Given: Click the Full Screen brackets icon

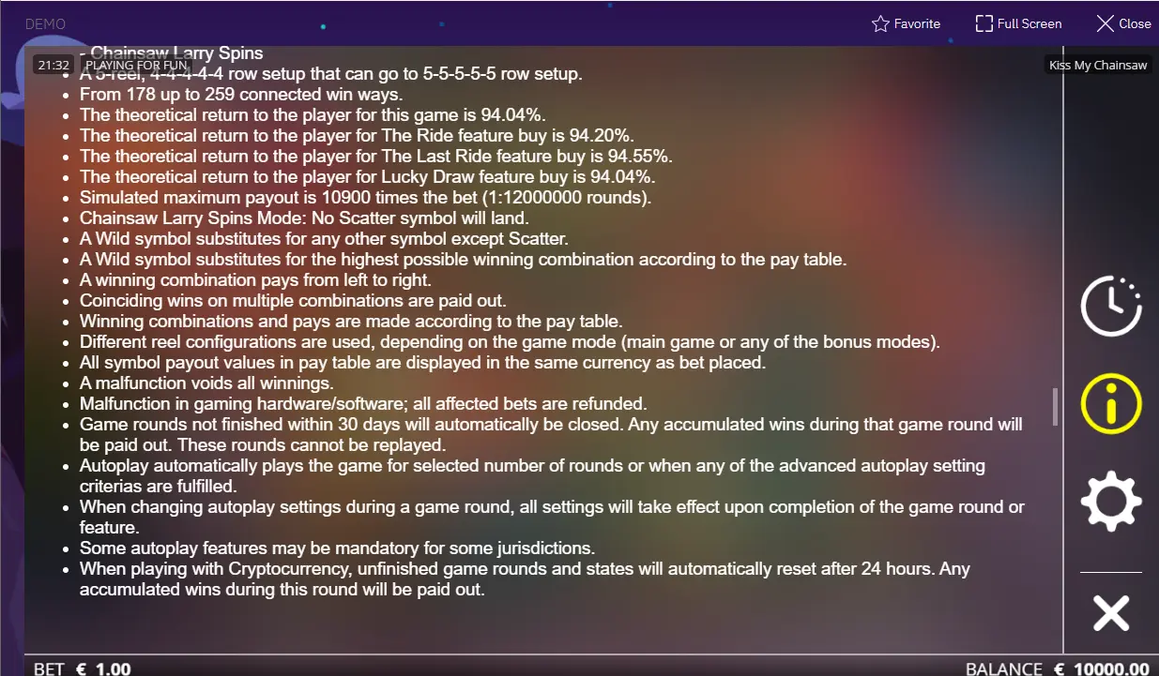Looking at the screenshot, I should pyautogui.click(x=984, y=23).
